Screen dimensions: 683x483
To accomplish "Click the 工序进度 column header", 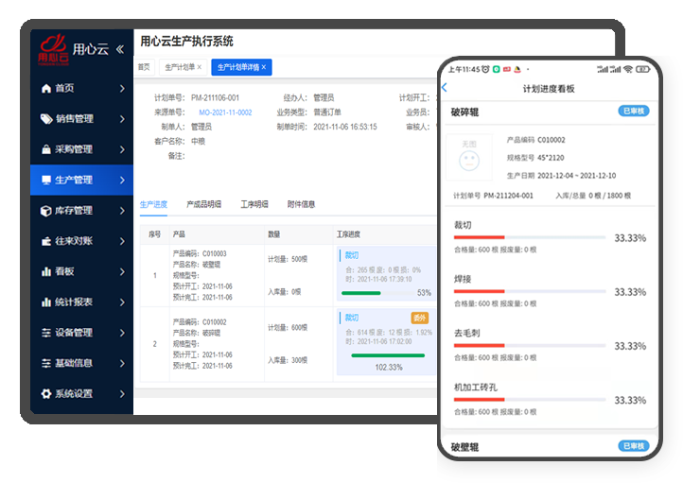I will coord(348,234).
